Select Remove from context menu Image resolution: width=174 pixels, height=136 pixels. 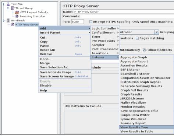pyautogui.click(x=65, y=54)
